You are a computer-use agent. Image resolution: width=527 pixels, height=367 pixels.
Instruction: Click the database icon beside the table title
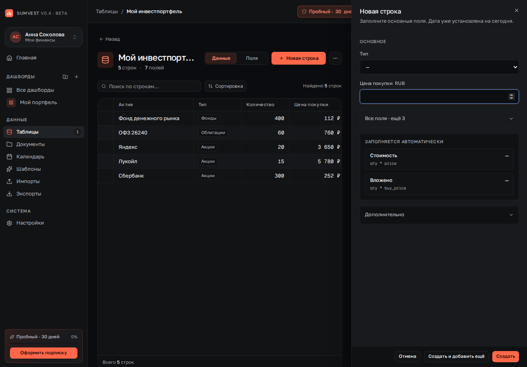click(x=105, y=60)
